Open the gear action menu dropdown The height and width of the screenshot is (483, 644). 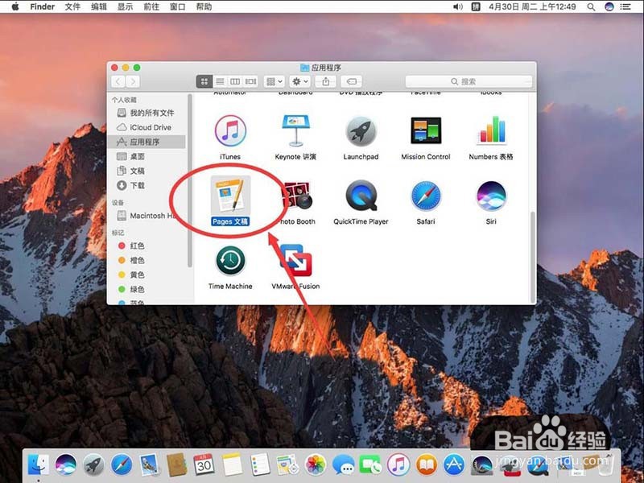[299, 81]
